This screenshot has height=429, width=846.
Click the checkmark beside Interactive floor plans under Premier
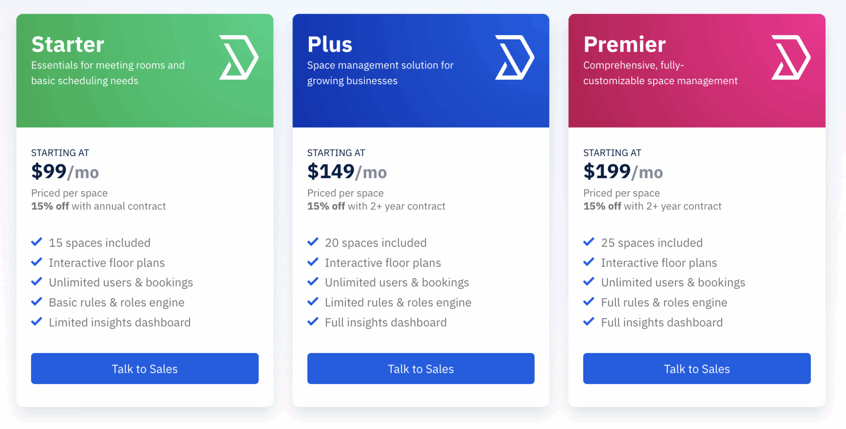(589, 262)
